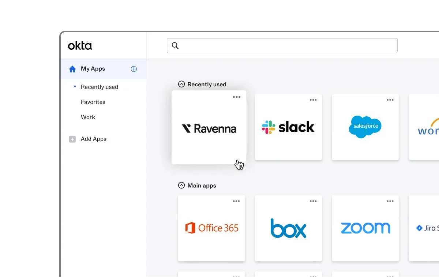This screenshot has width=439, height=277.
Task: Focus the app search field
Action: coord(282,46)
